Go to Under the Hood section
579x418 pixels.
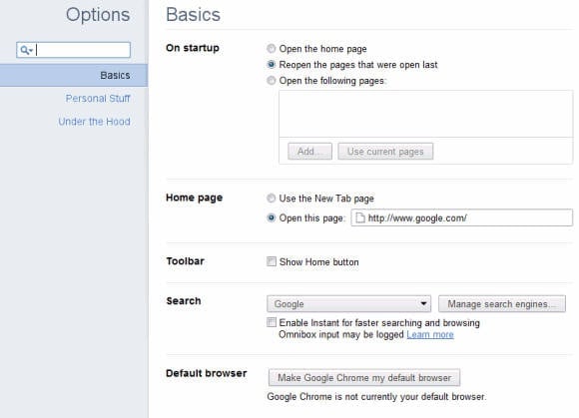point(94,122)
